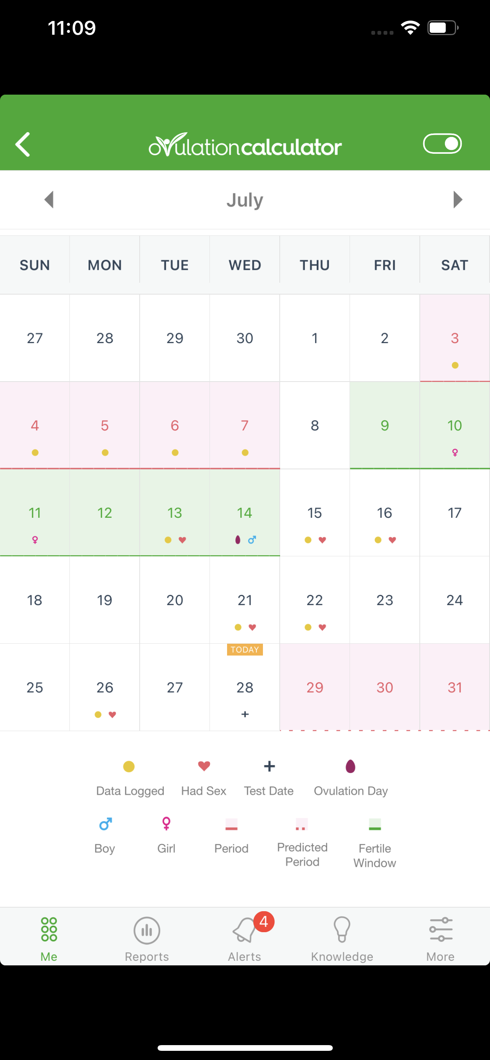The height and width of the screenshot is (1060, 490).
Task: Tap the back arrow in the header
Action: (23, 144)
